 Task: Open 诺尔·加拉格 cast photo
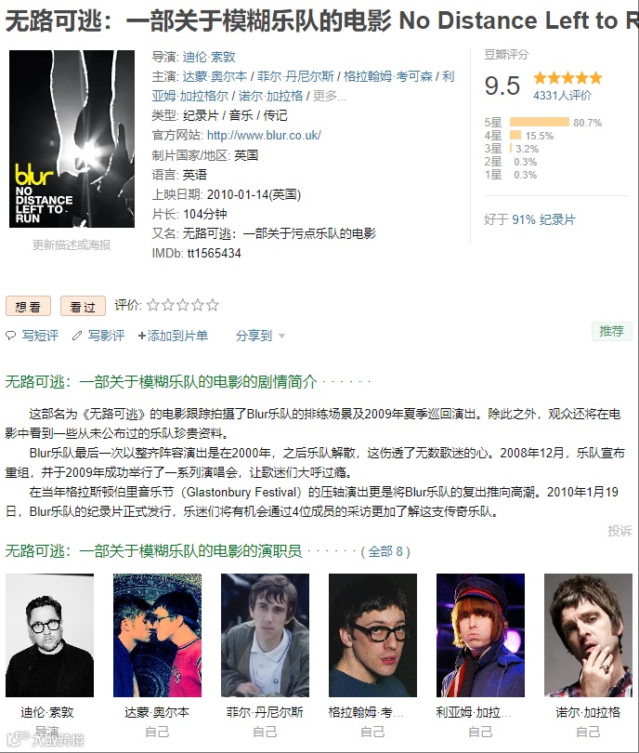point(588,635)
